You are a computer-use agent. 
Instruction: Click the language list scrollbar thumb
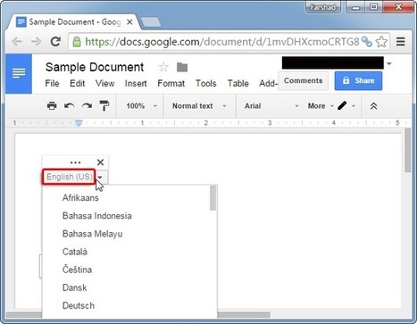(213, 198)
